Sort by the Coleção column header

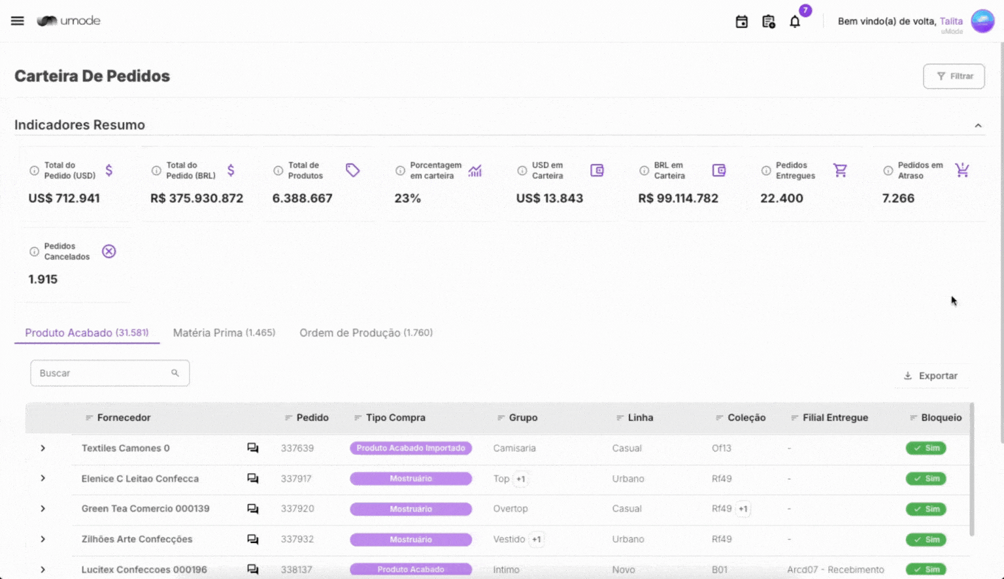coord(741,418)
